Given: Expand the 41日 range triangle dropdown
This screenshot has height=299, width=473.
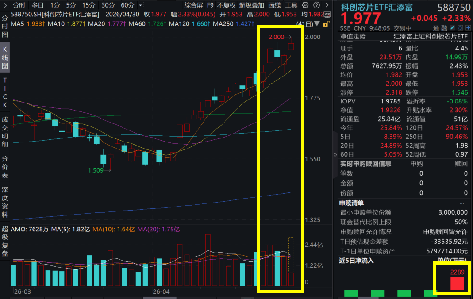Looking at the screenshot, I should tap(317, 23).
